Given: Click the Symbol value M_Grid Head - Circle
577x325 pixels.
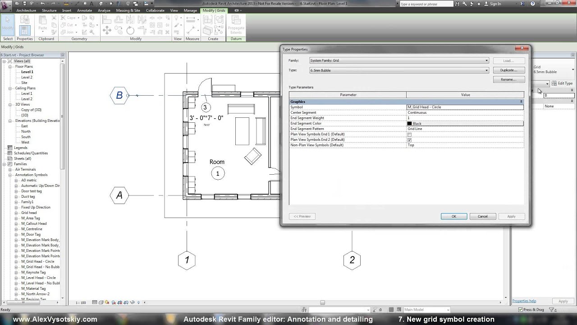Looking at the screenshot, I should coord(465,107).
